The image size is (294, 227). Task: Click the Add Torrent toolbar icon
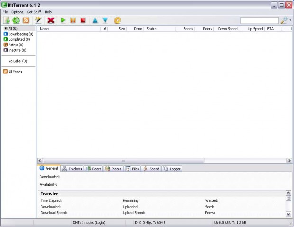(6, 20)
